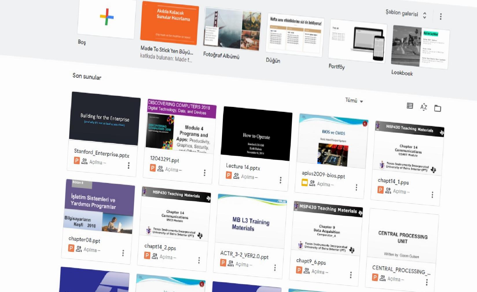Viewport: 477px width, 292px height.
Task: Open the Tümü owner filter dropdown
Action: coord(354,100)
